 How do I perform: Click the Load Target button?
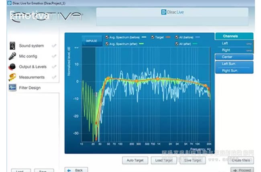(x=163, y=160)
